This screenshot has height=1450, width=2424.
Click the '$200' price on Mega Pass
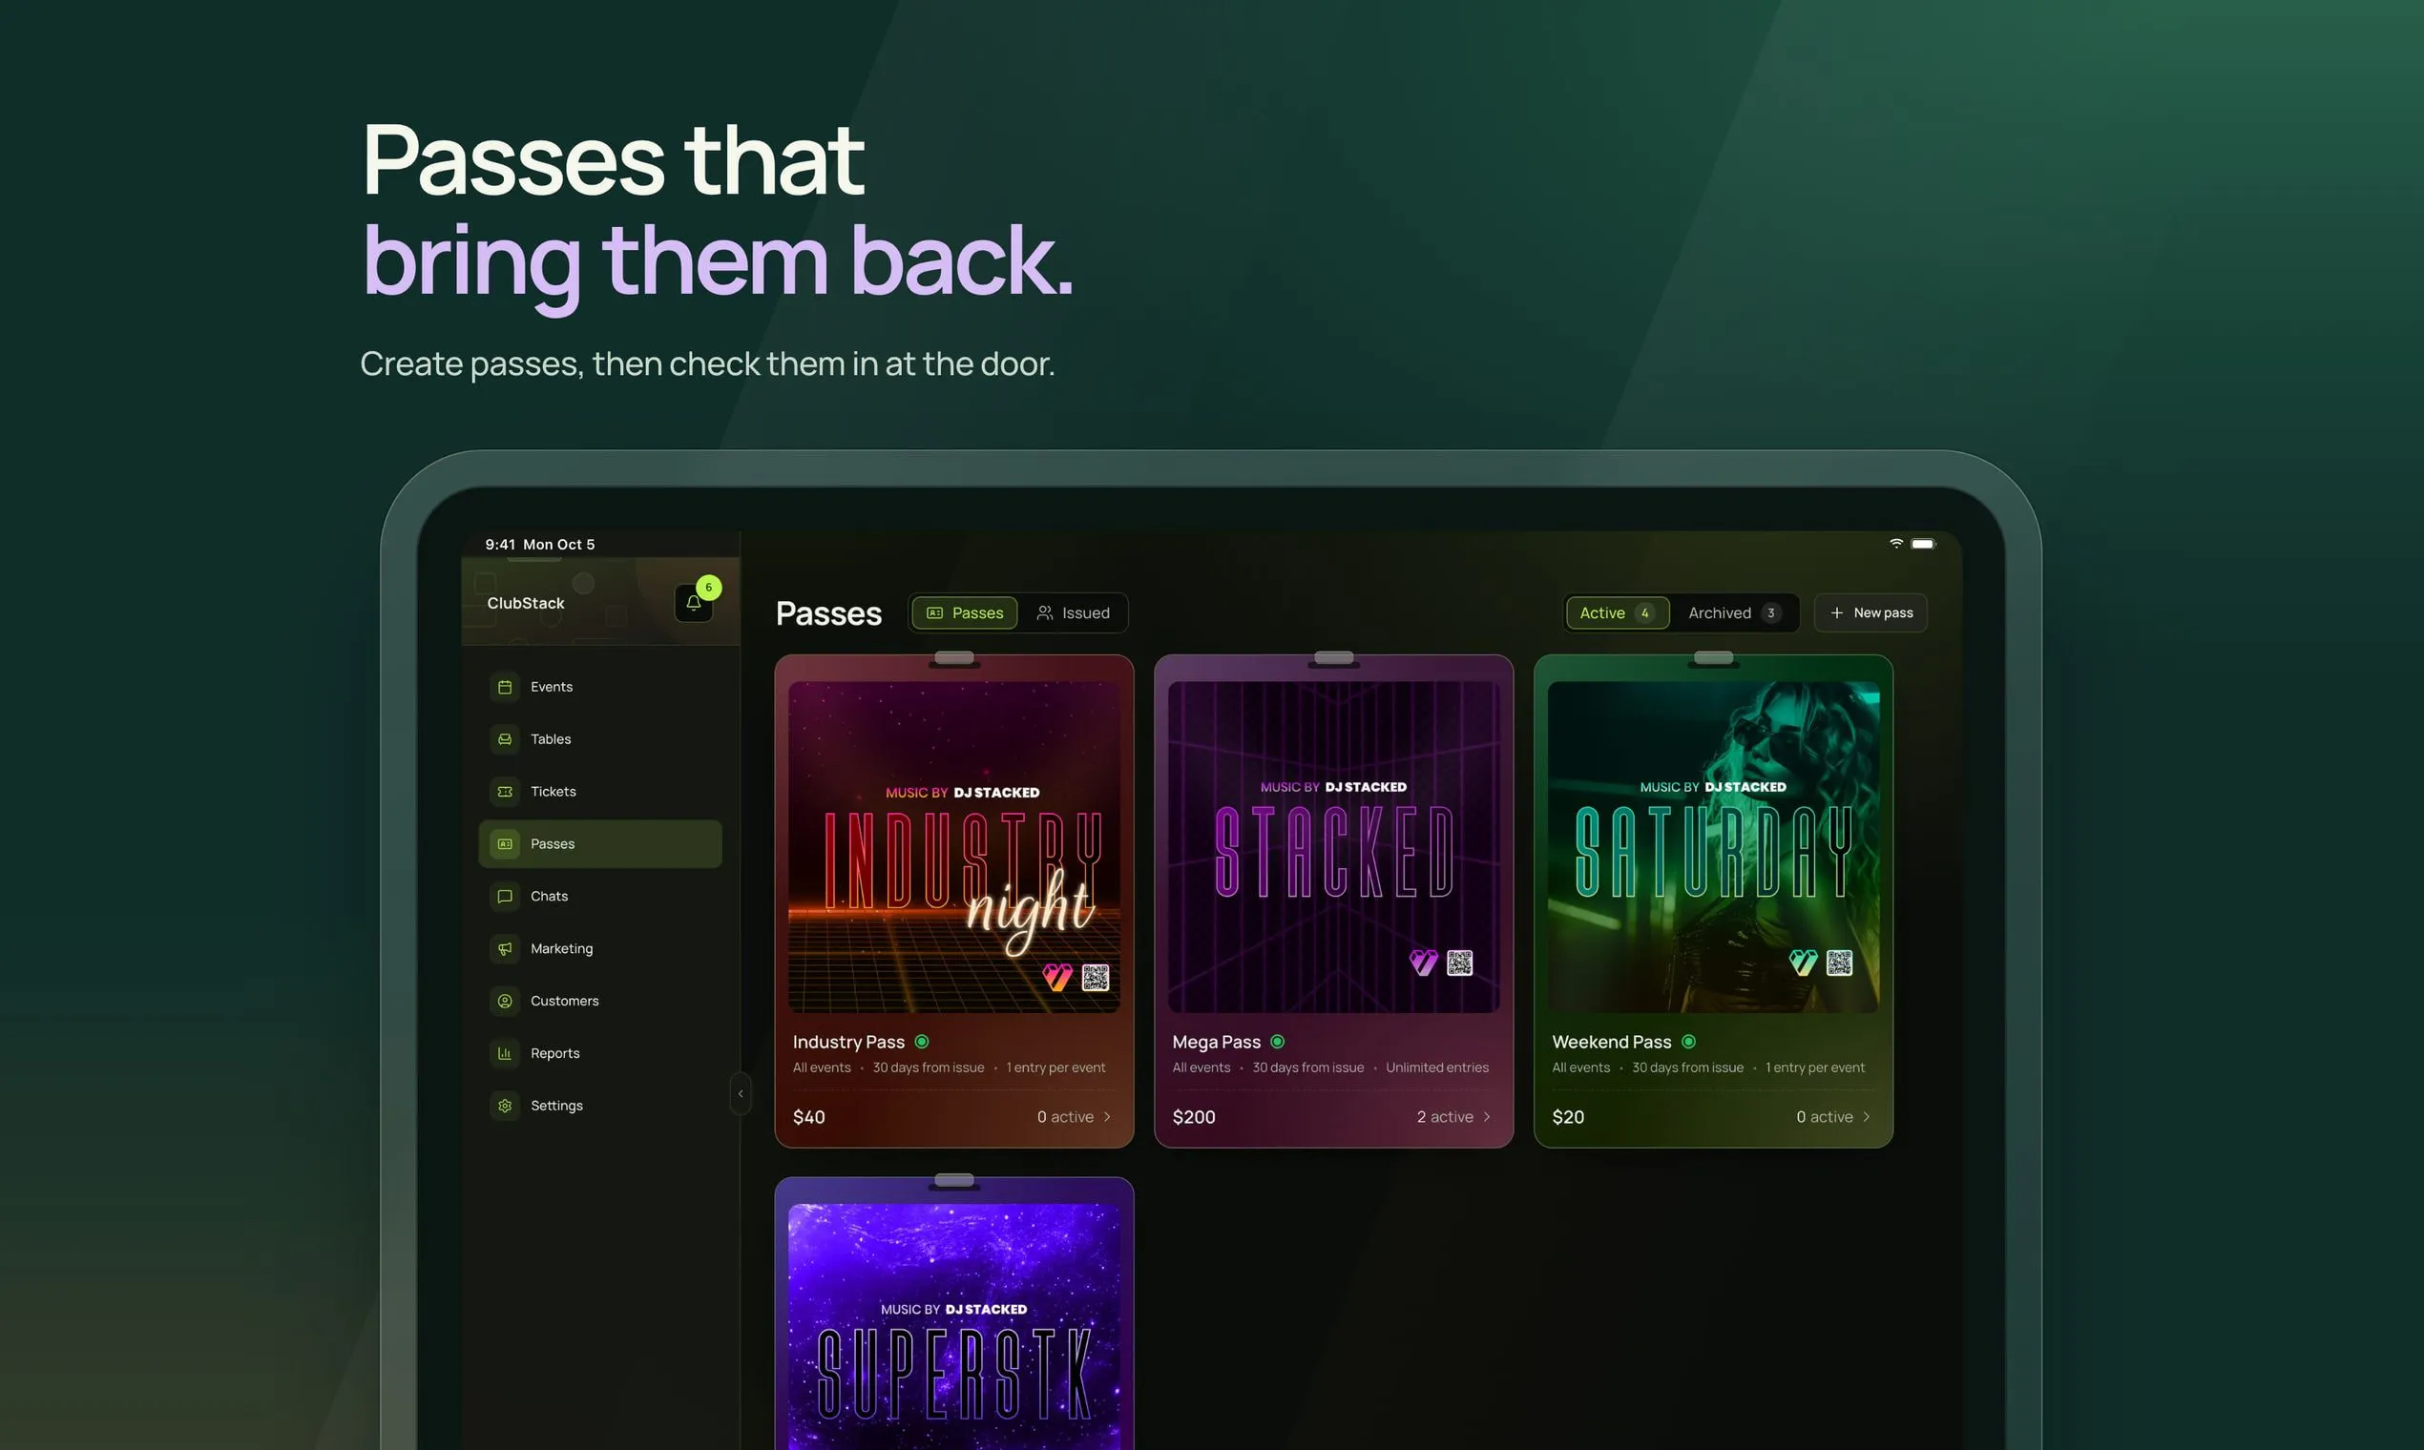pos(1194,1117)
